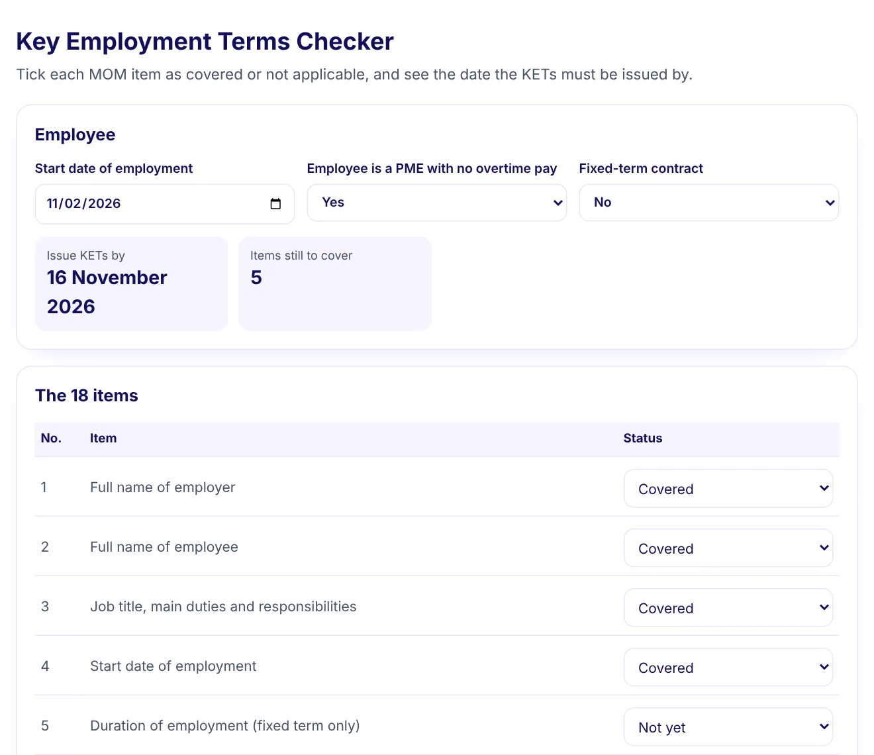Click the "Full name of employer" item text

pos(163,487)
